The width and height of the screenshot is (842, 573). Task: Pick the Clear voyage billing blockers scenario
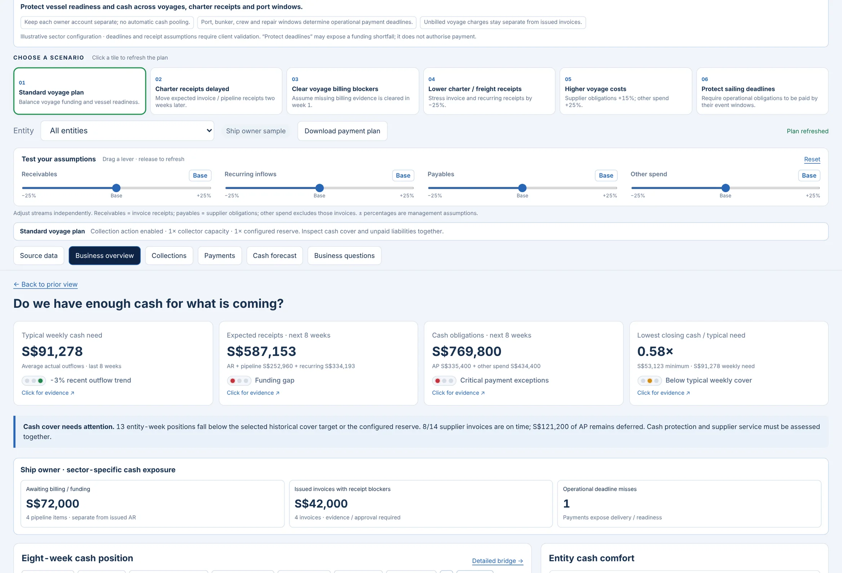(352, 91)
